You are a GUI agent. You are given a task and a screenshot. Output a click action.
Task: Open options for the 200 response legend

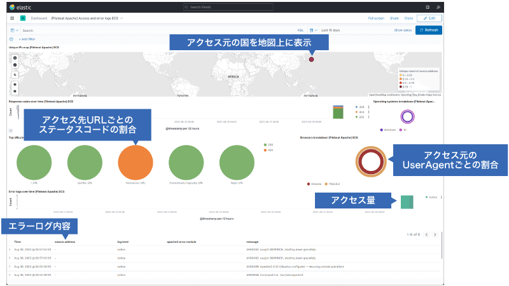369,117
